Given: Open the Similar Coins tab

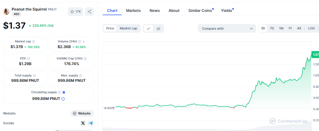Looking at the screenshot, I should (x=200, y=11).
